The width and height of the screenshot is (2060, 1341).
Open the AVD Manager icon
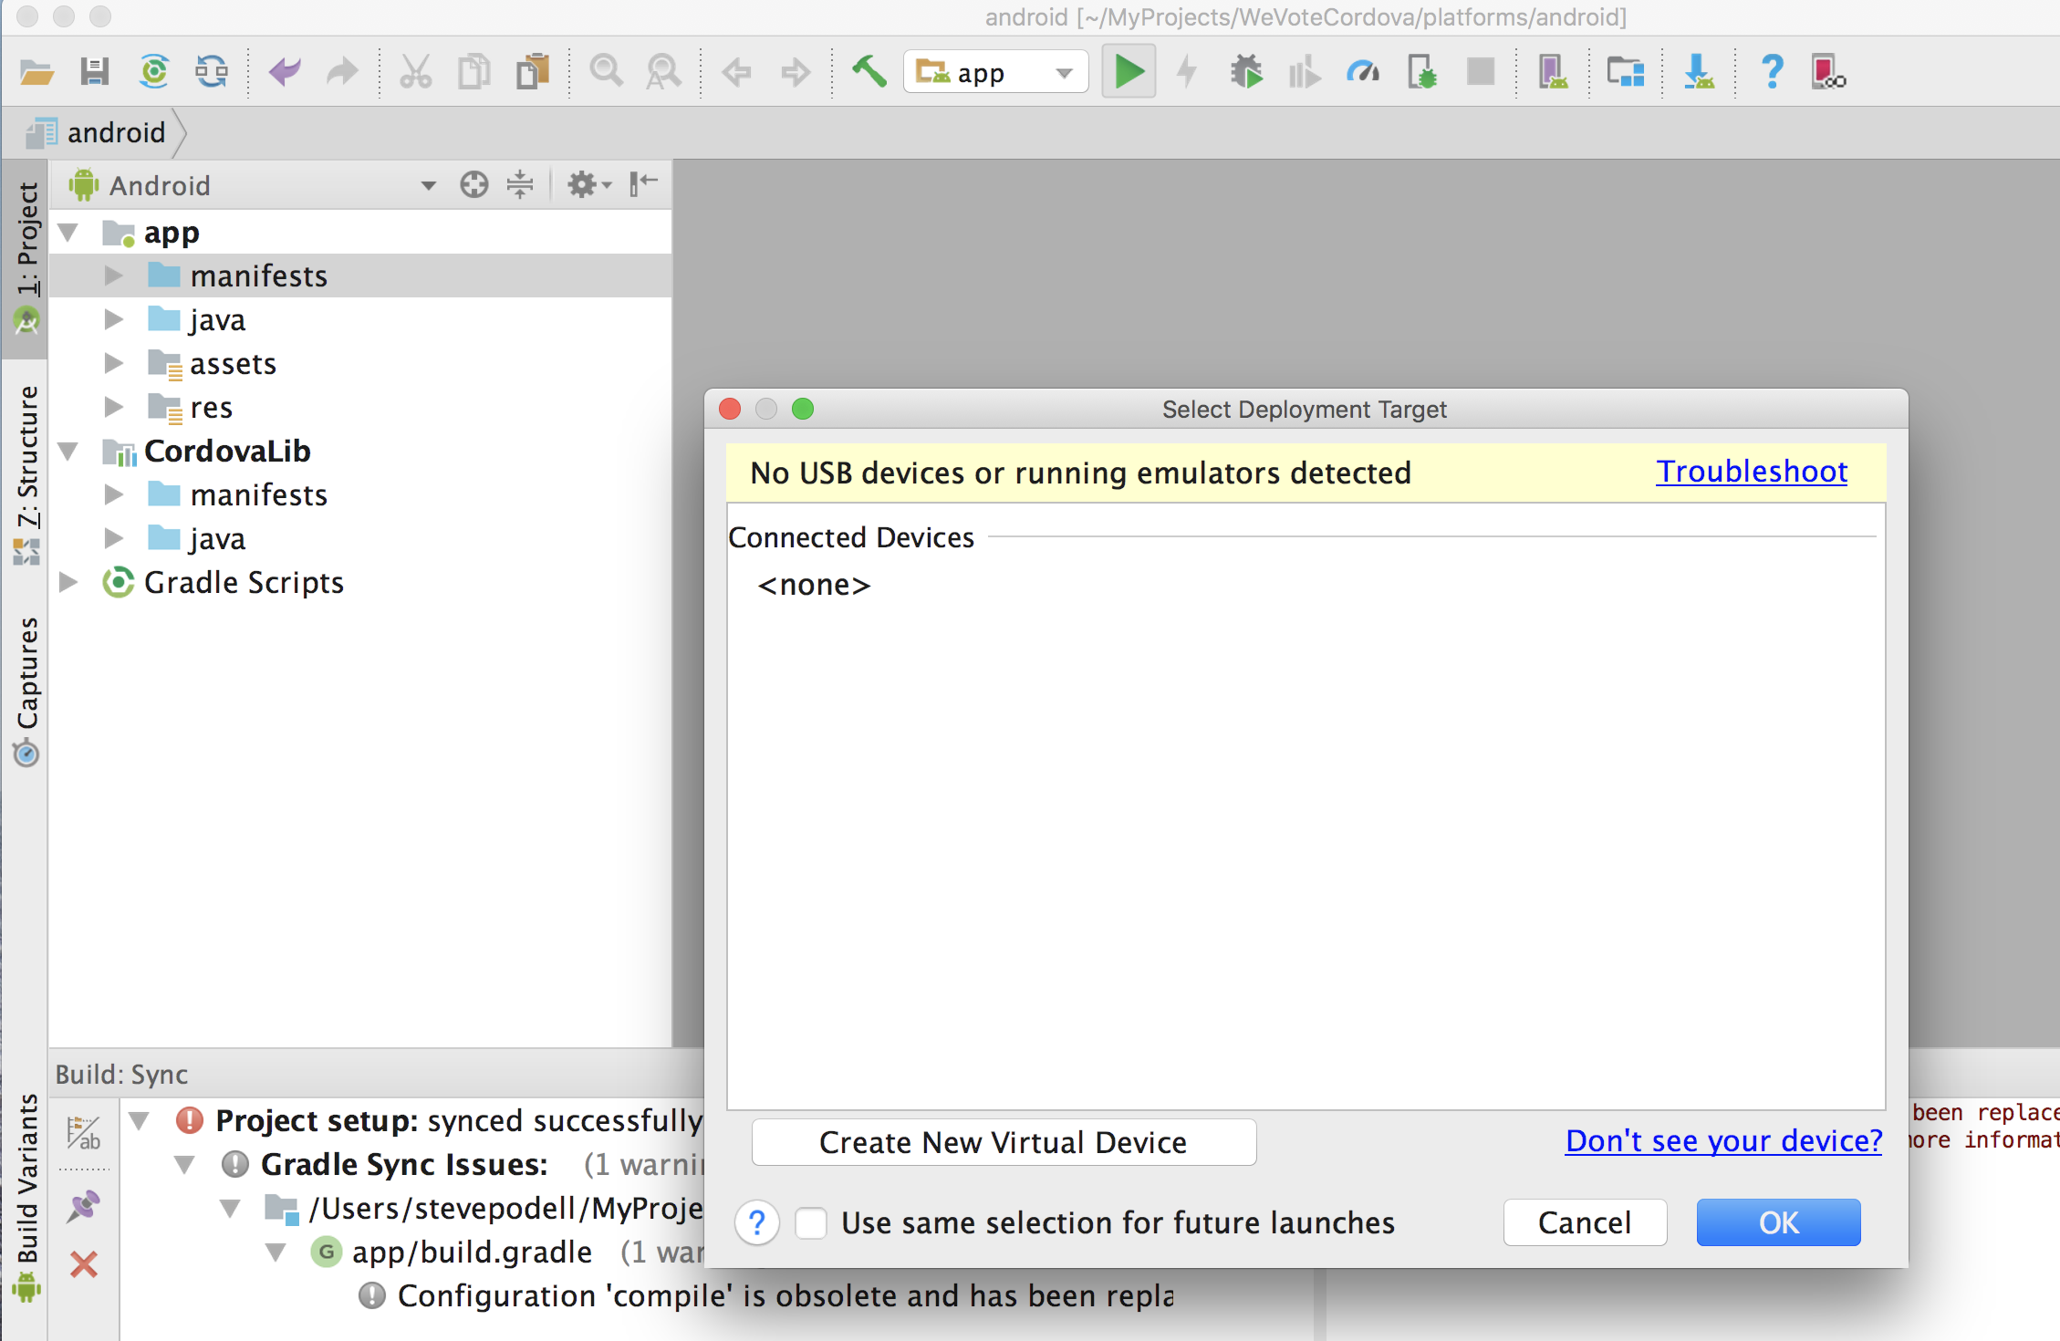(1552, 71)
